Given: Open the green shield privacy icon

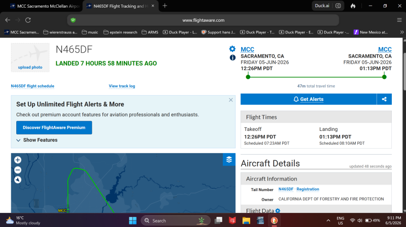Looking at the screenshot, I should [x=73, y=20].
